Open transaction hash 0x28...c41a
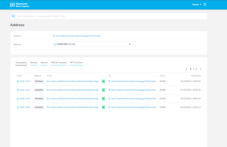Image resolution: width=227 pixels, height=147 pixels. pyautogui.click(x=25, y=99)
